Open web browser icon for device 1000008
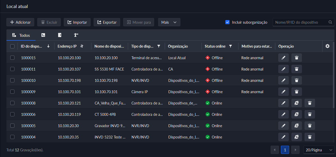This screenshot has width=336, height=157. click(296, 103)
